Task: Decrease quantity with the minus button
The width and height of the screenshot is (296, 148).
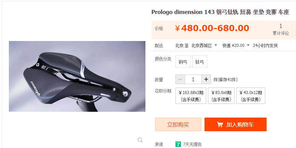Action: pyautogui.click(x=180, y=79)
